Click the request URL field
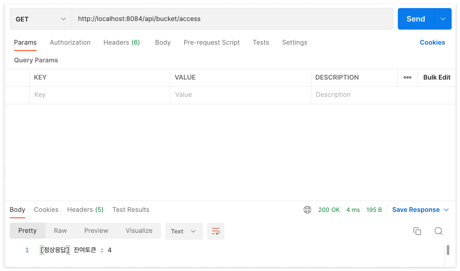The width and height of the screenshot is (460, 271). coord(233,19)
